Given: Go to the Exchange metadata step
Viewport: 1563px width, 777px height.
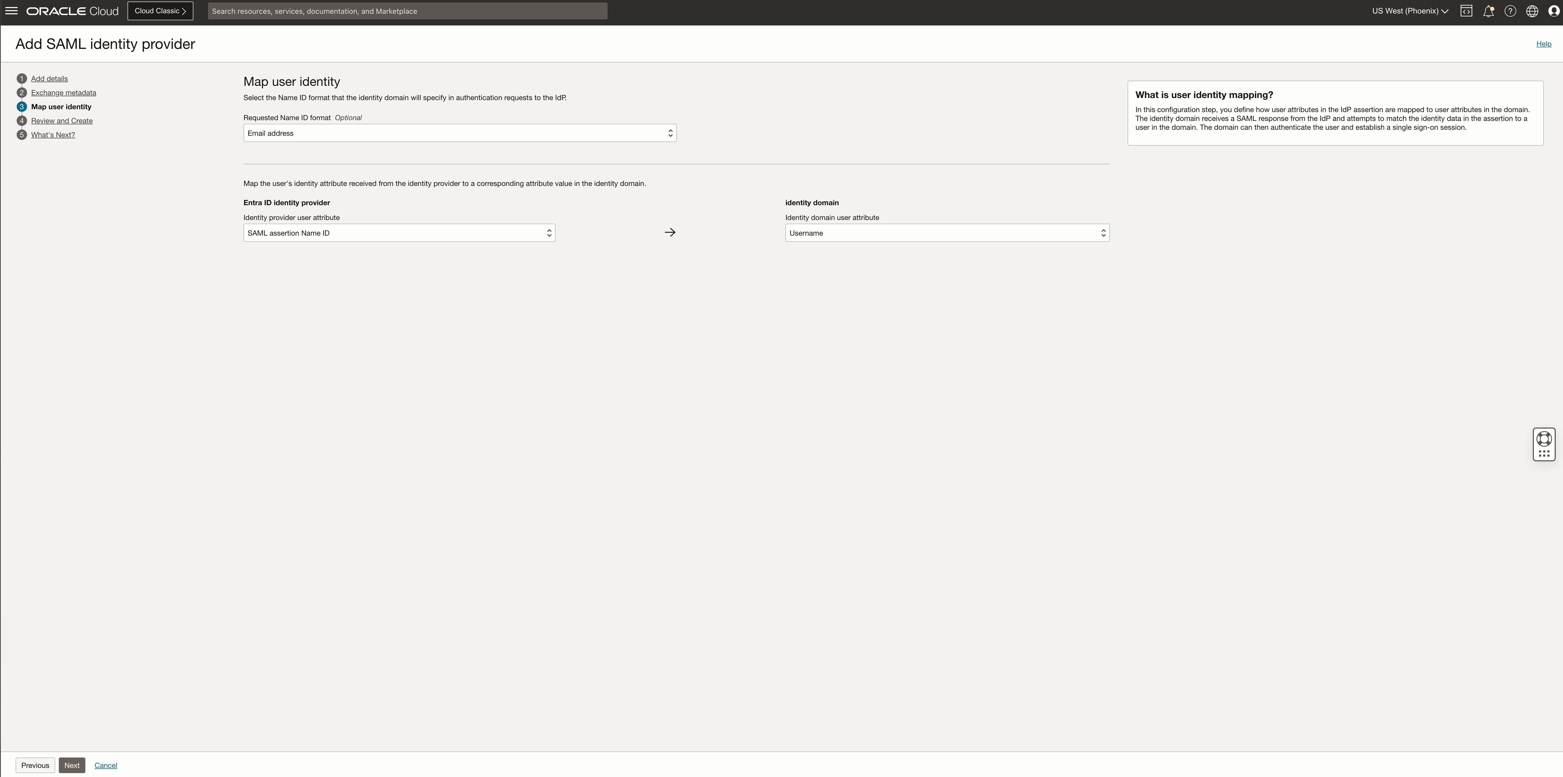Looking at the screenshot, I should point(63,93).
